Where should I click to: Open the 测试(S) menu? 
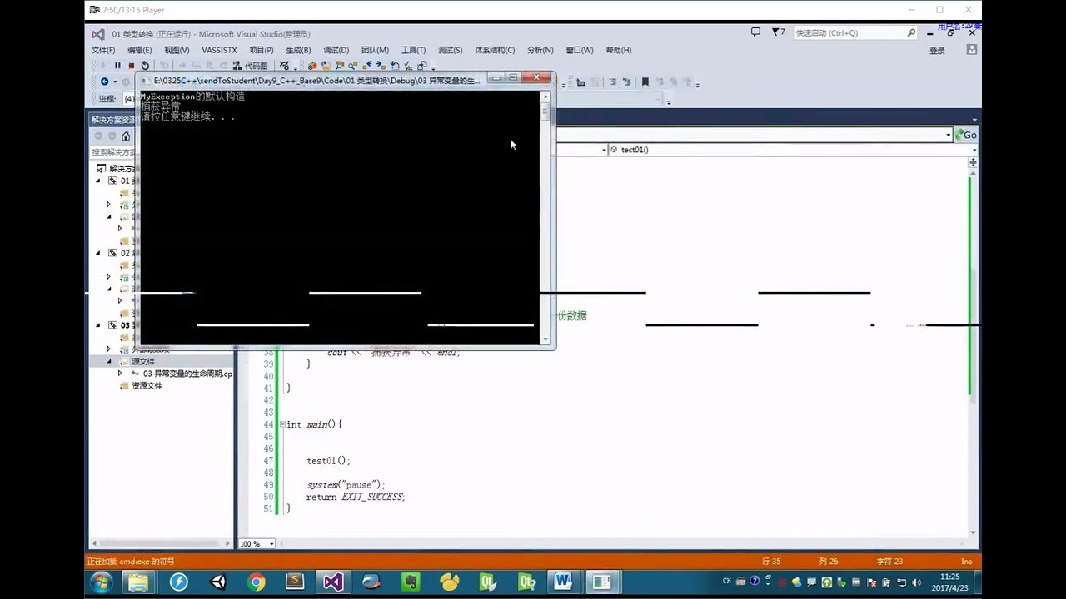point(450,51)
